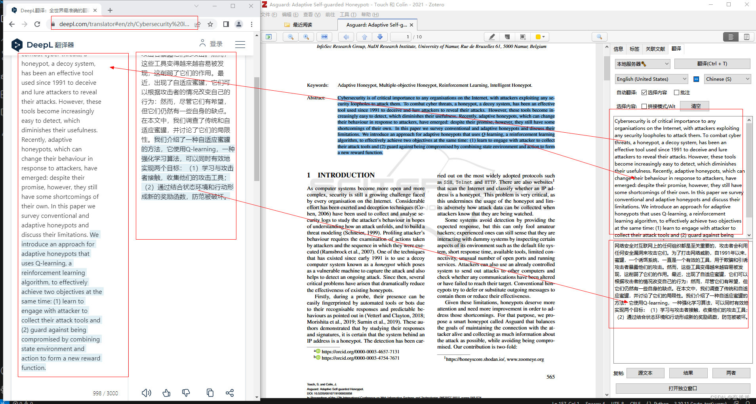The width and height of the screenshot is (756, 404).
Task: Zoom in the PDF in Zotero
Action: pos(306,37)
